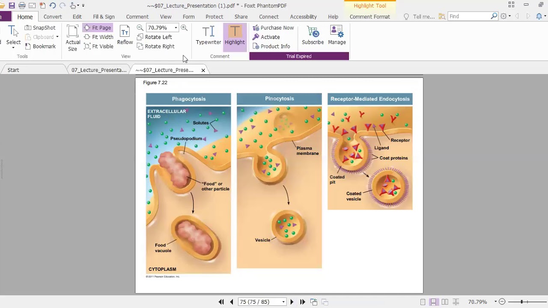Open the Comment Format tab
The height and width of the screenshot is (308, 548).
370,17
